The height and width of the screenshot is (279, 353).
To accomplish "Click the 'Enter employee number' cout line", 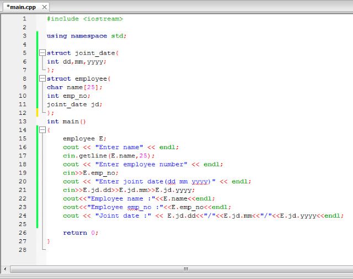I will pyautogui.click(x=143, y=164).
